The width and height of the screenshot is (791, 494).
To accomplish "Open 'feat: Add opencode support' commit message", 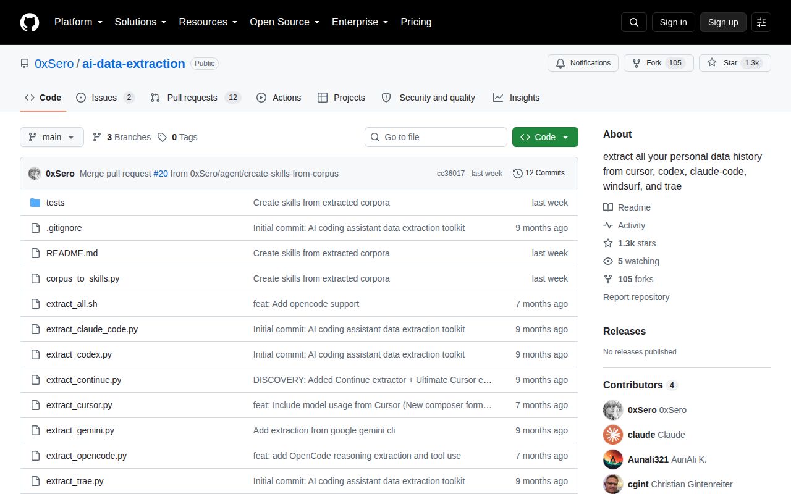I will (x=306, y=304).
